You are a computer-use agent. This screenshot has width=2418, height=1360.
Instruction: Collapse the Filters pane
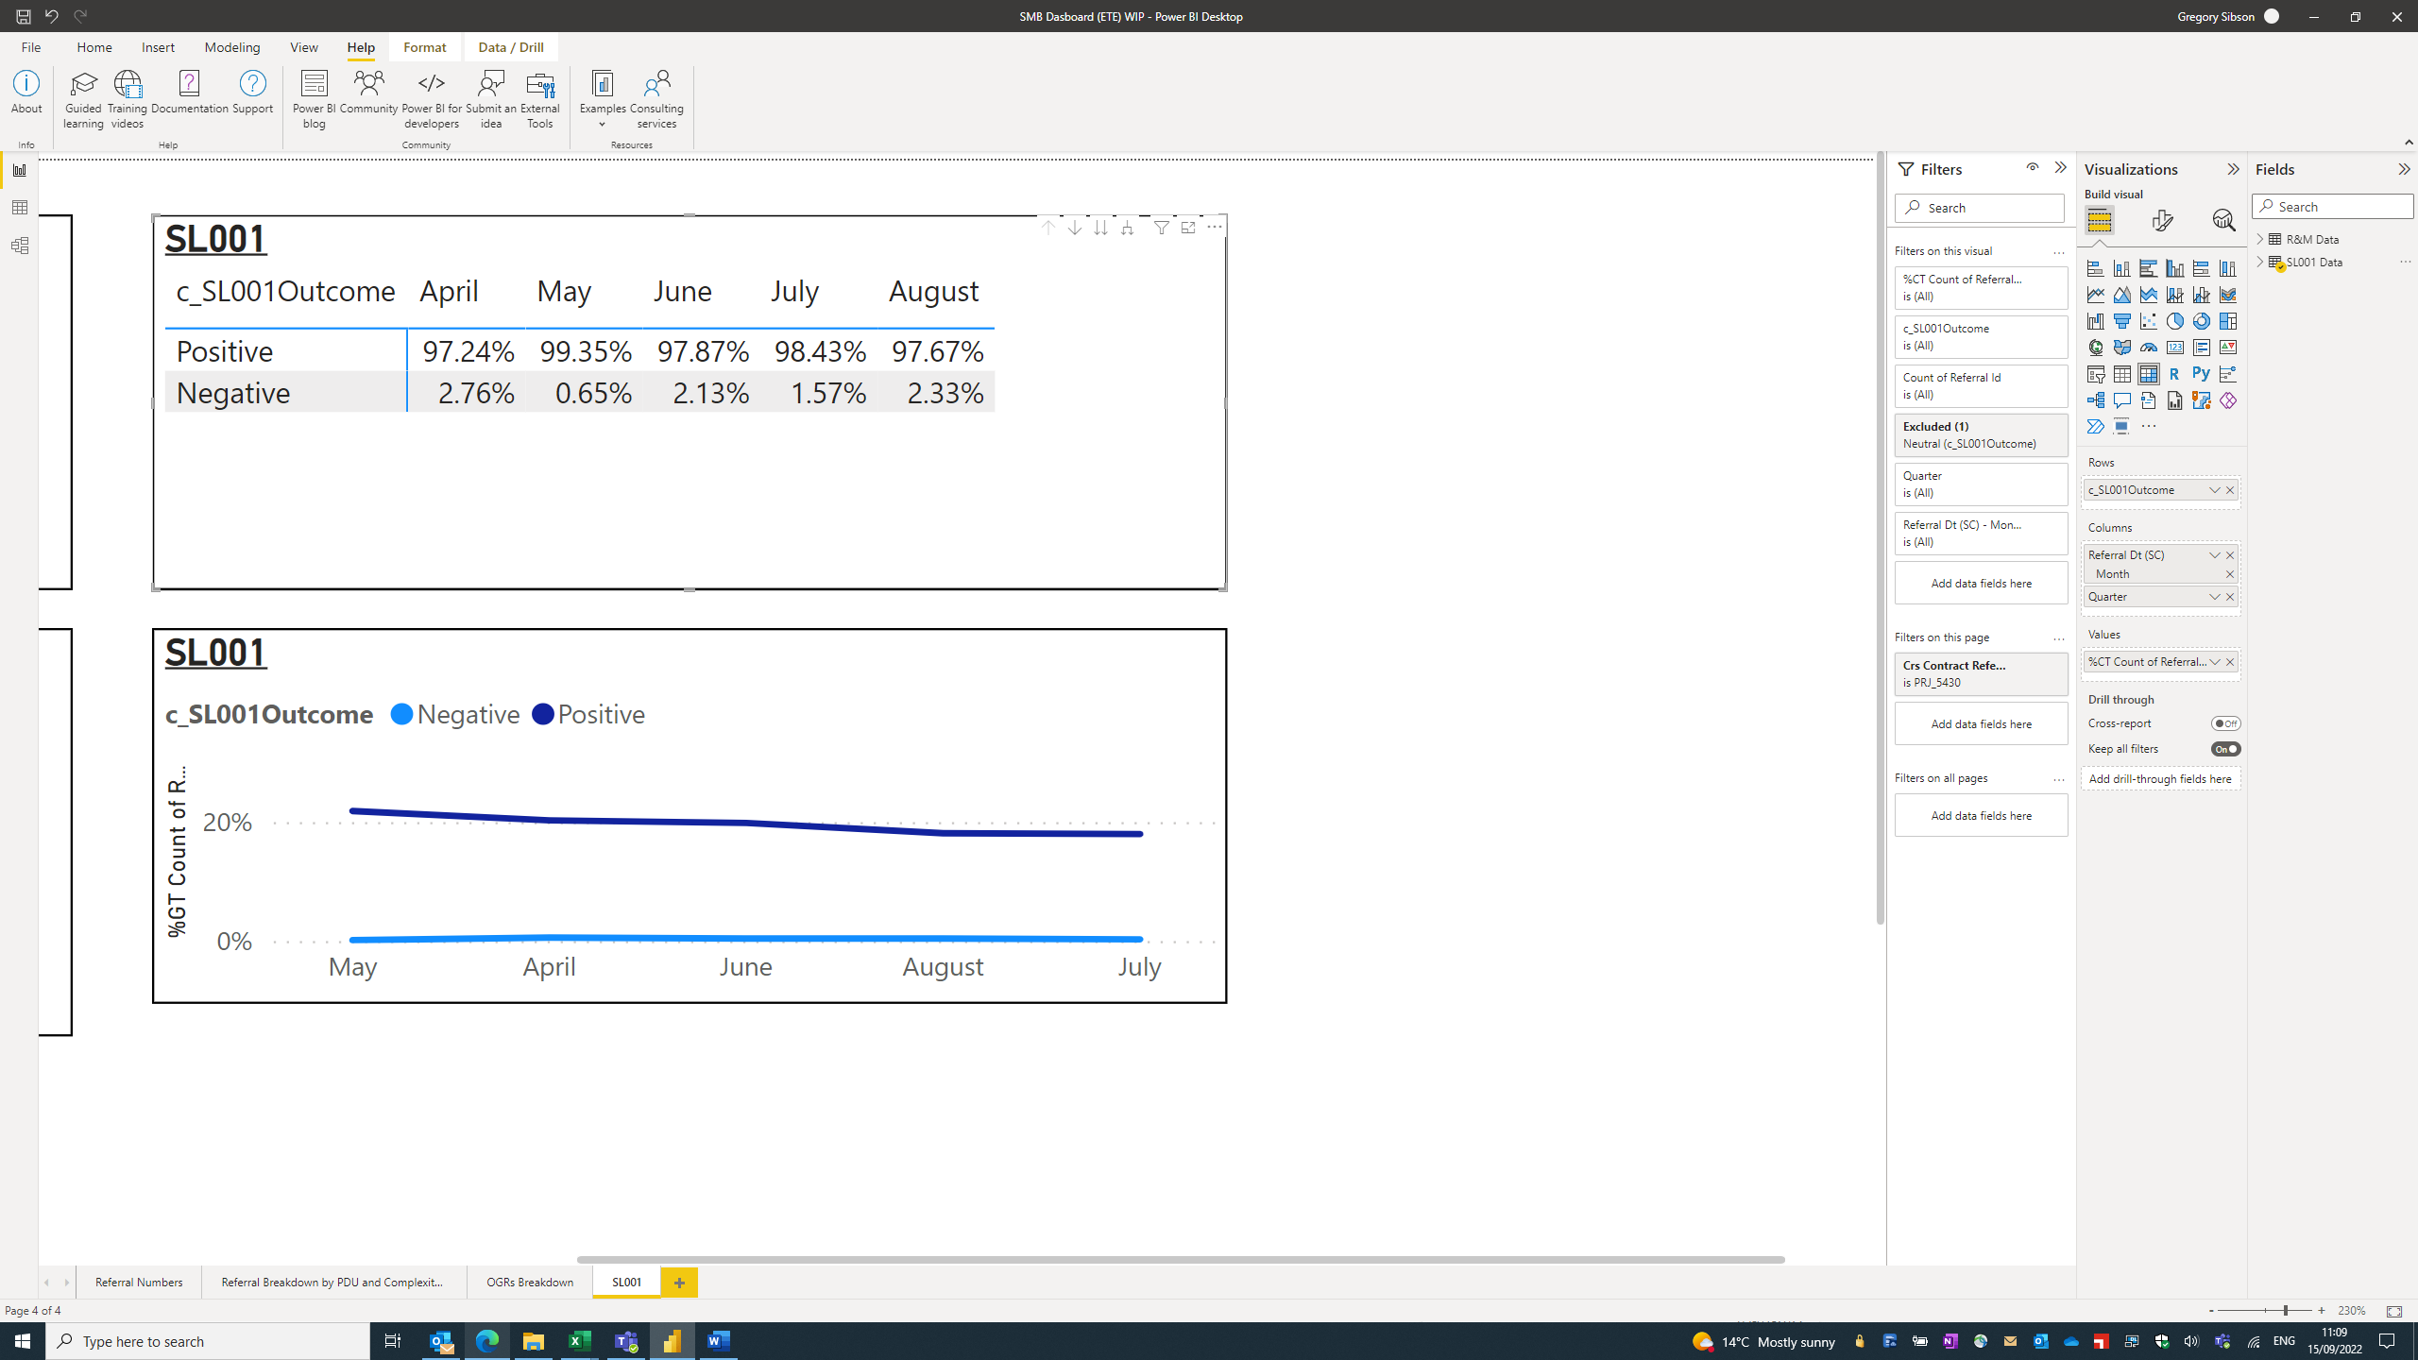[x=2060, y=167]
